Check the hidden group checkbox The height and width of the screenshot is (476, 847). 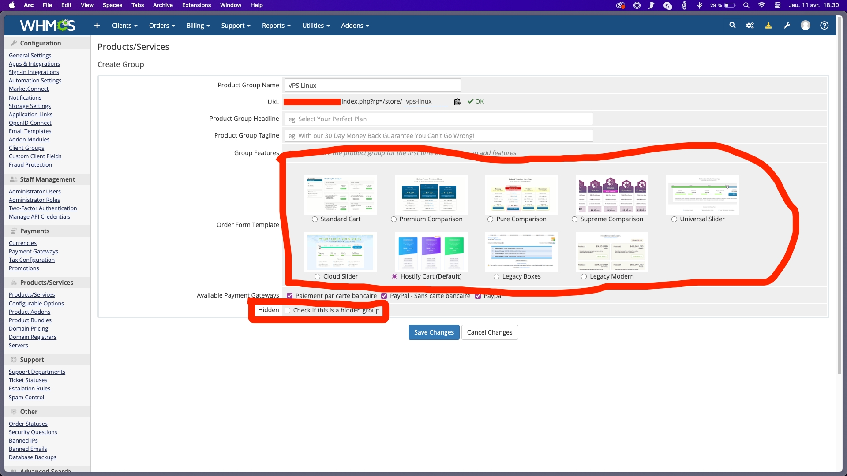coord(288,311)
